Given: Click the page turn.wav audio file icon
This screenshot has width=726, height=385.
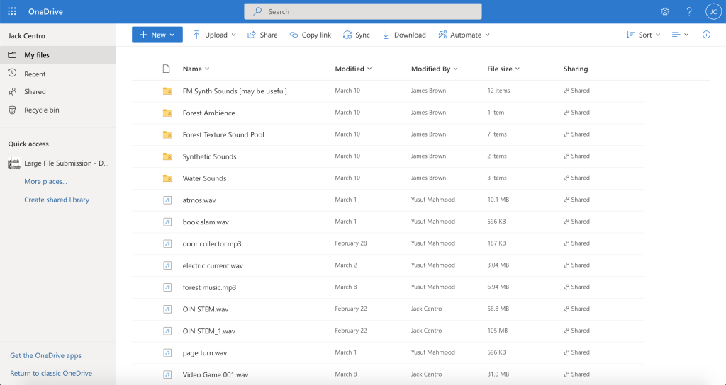Looking at the screenshot, I should pyautogui.click(x=167, y=352).
